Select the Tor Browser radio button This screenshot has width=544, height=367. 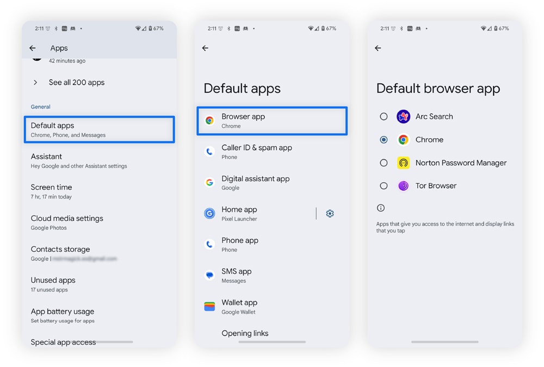[x=384, y=186]
